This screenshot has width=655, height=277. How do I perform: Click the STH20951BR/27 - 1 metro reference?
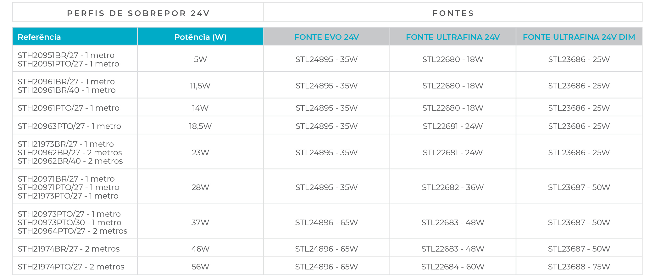click(x=66, y=55)
